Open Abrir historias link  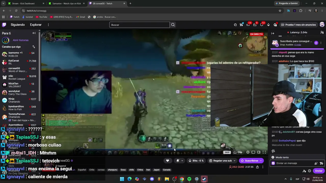click(x=21, y=40)
